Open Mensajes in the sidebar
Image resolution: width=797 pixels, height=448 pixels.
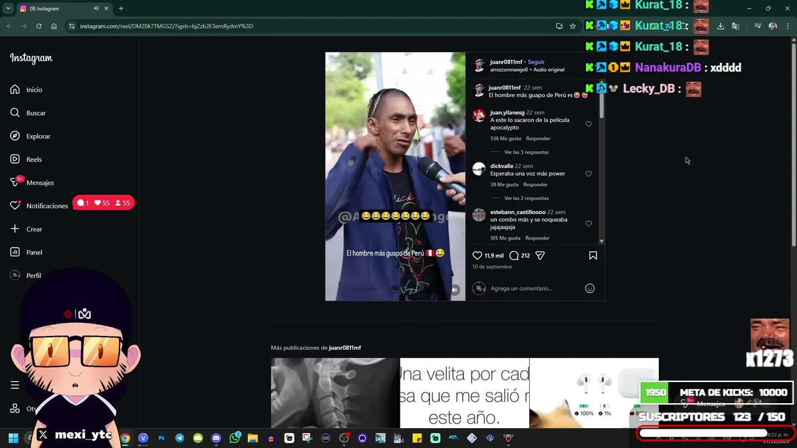pos(32,182)
